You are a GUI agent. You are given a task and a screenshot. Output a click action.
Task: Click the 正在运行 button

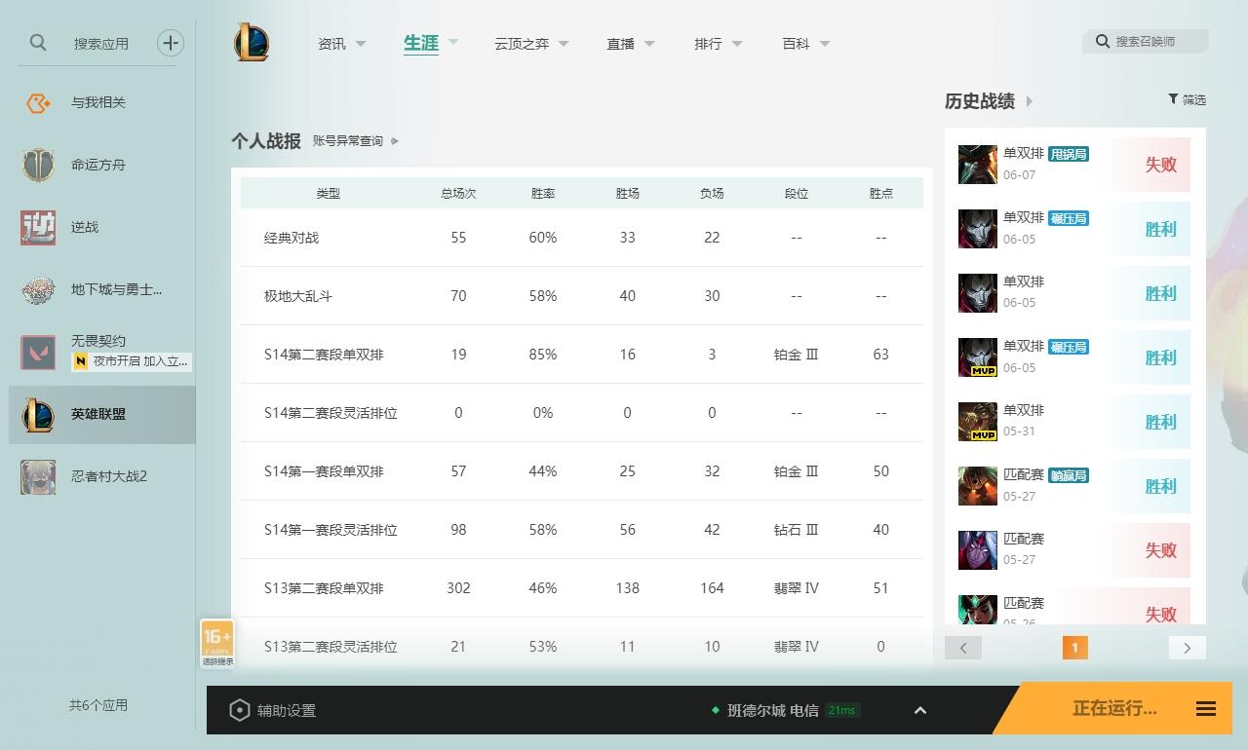coord(1114,710)
